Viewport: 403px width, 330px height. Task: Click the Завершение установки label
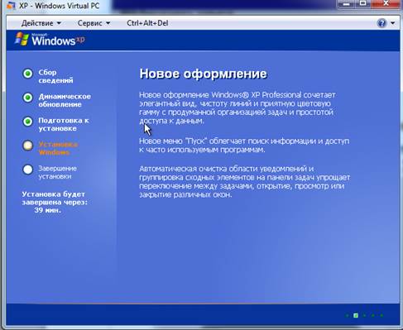(x=57, y=172)
